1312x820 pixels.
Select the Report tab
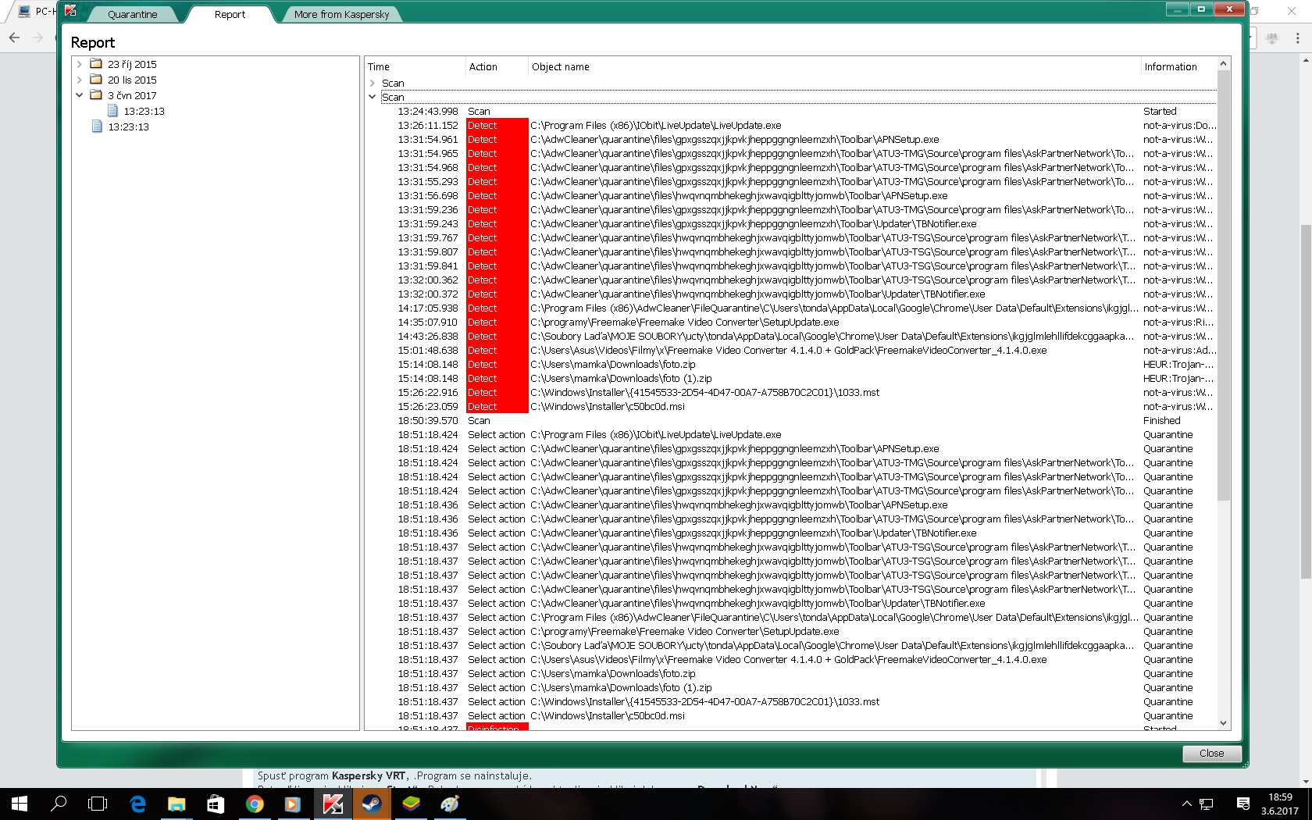tap(230, 14)
